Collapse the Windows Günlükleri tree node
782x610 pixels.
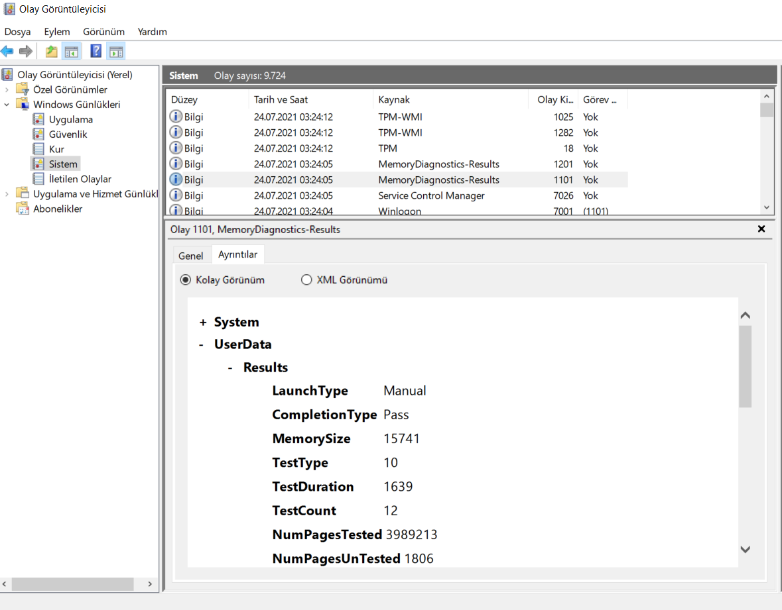7,105
